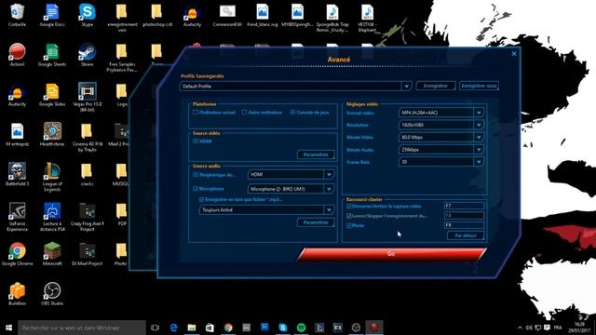
Task: Open Lecture à distance PS4 shortcut
Action: pyautogui.click(x=52, y=217)
